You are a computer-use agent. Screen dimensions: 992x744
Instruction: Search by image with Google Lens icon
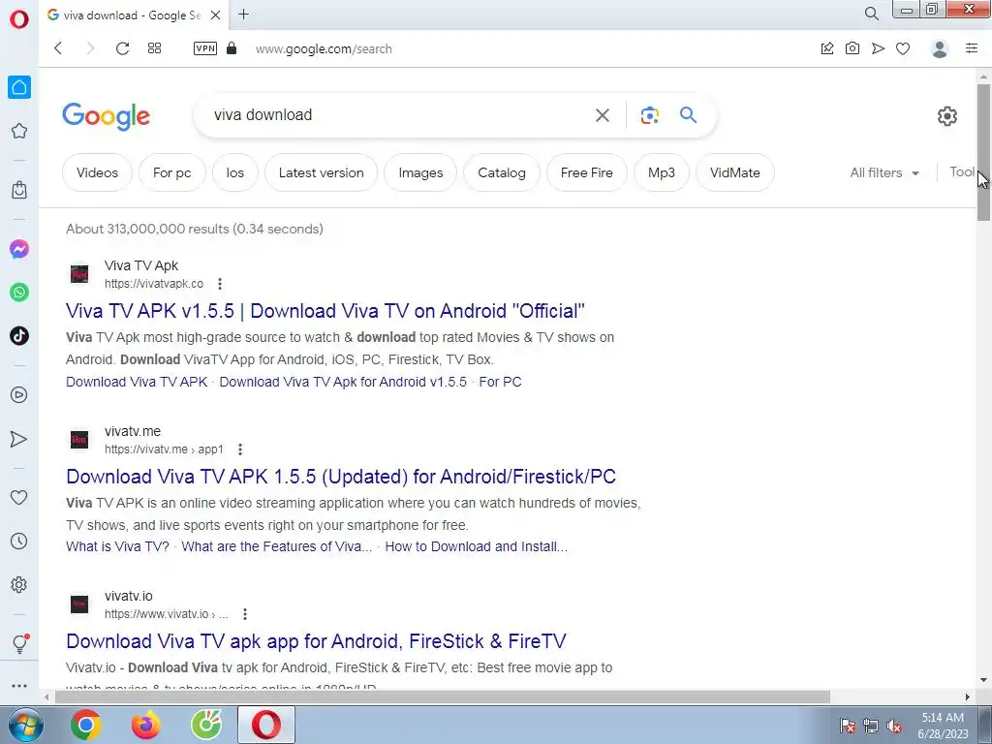tap(650, 115)
